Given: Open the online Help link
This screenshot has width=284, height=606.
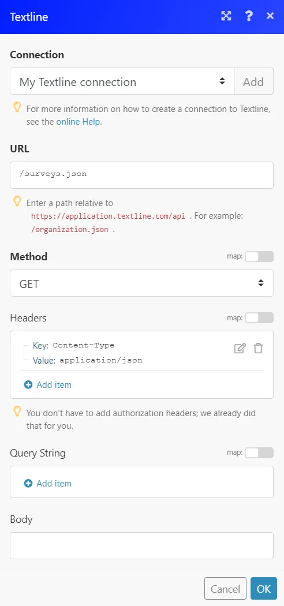Looking at the screenshot, I should tap(78, 122).
